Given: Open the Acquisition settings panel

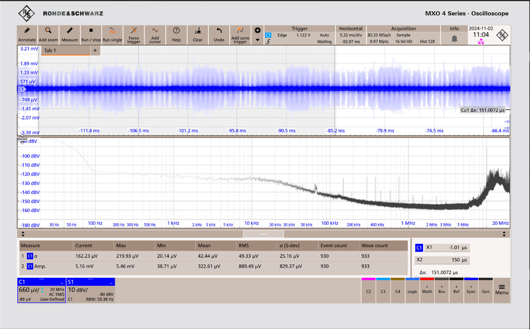Looking at the screenshot, I should (x=403, y=35).
